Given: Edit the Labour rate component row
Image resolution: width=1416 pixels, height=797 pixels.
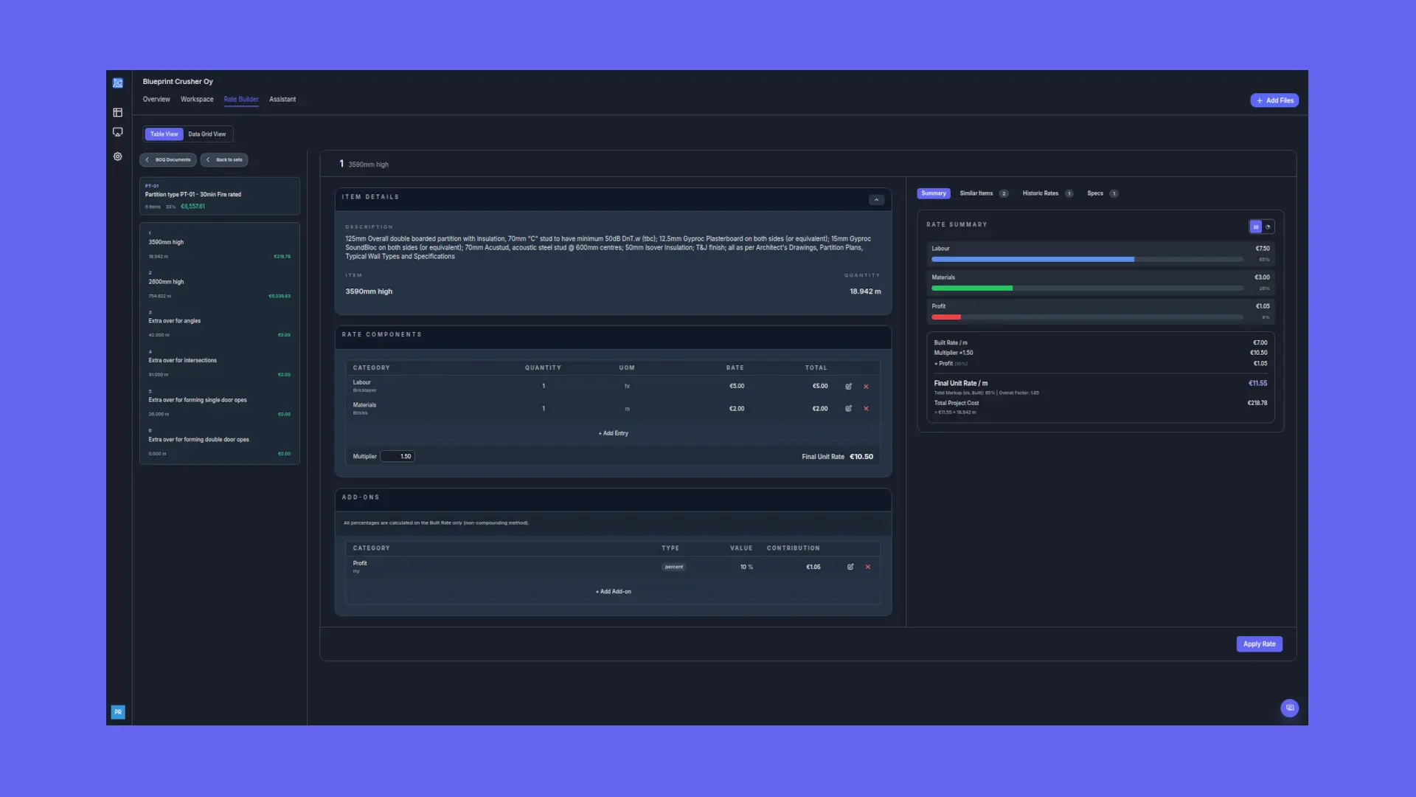Looking at the screenshot, I should click(848, 387).
